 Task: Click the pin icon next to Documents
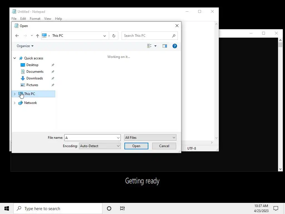53,72
